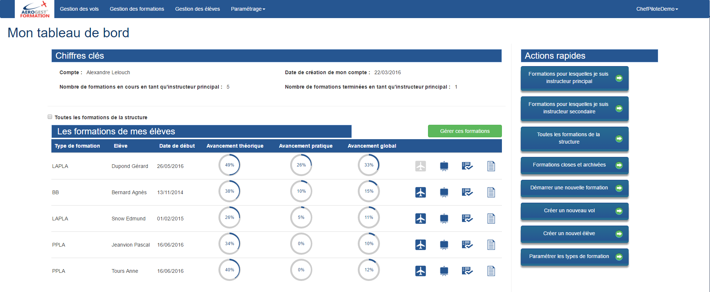710x292 pixels.
Task: Open formations as instructeur secondaire quick action
Action: pos(575,108)
